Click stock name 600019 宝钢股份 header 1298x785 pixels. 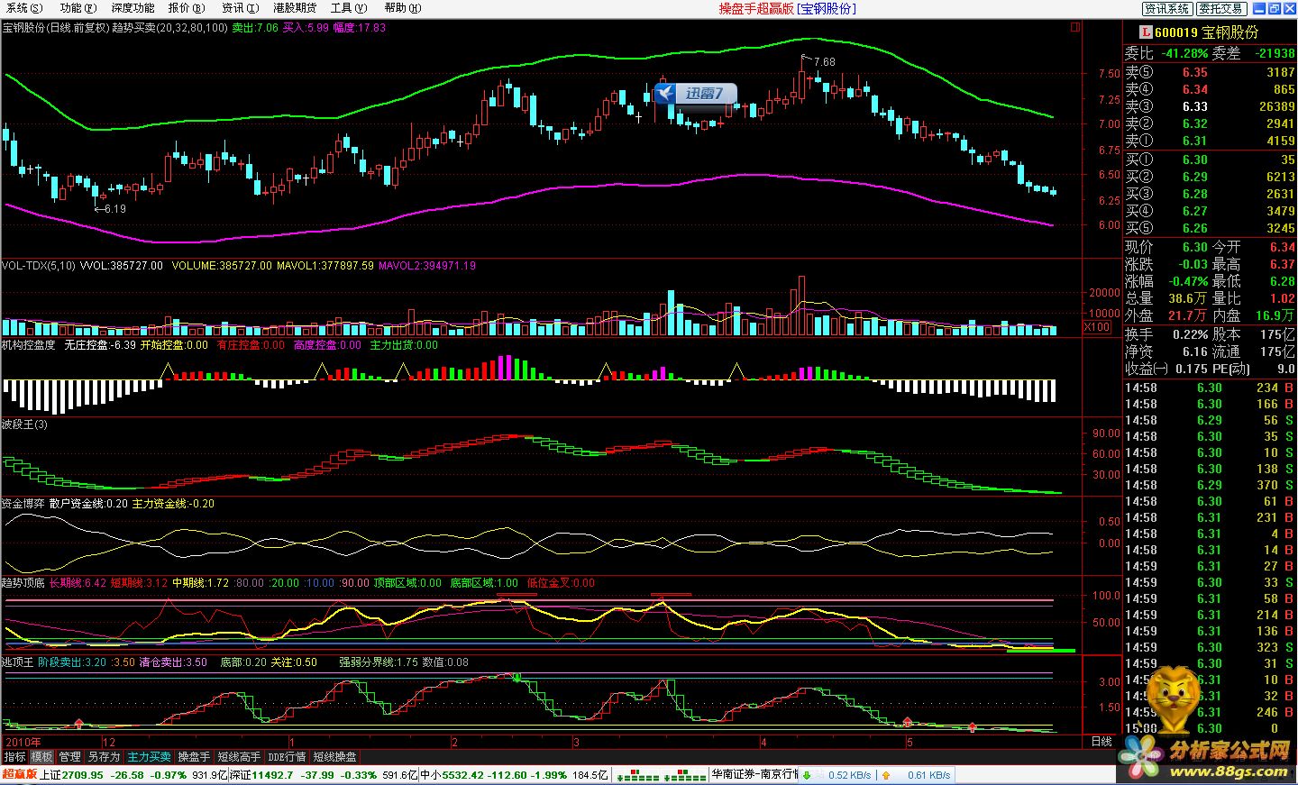click(1206, 32)
